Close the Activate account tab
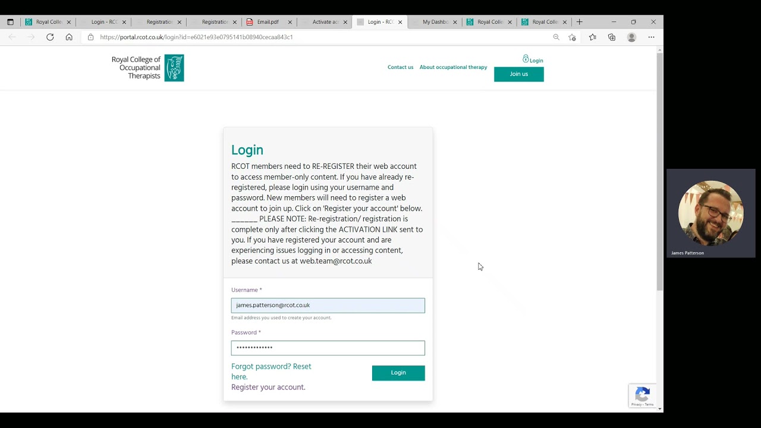 pyautogui.click(x=345, y=22)
